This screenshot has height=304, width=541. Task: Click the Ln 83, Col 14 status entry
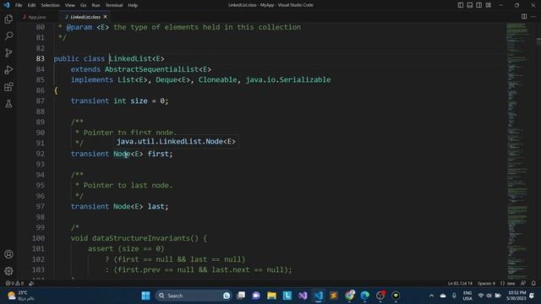click(x=460, y=284)
